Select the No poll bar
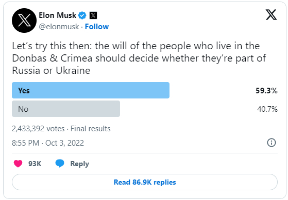This screenshot has height=200, width=288. 66,109
